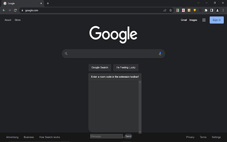The width and height of the screenshot is (227, 142).
Task: Click the browser forward arrow
Action: pos(10,10)
